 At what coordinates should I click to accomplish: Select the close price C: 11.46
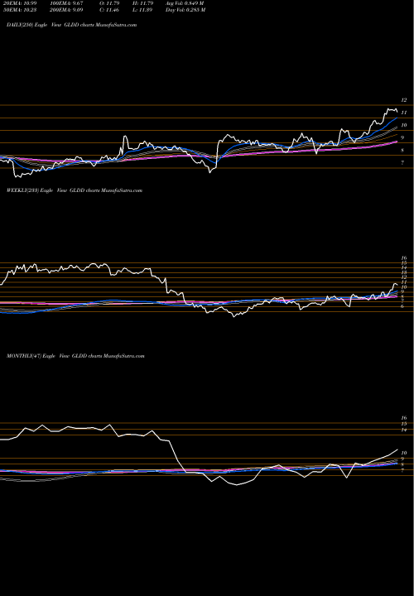(x=108, y=10)
